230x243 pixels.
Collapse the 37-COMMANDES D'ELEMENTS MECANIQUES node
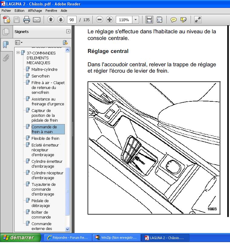pos(18,53)
